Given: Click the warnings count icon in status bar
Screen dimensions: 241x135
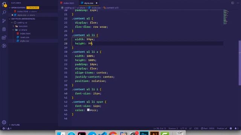Looking at the screenshot, I should [8, 128].
